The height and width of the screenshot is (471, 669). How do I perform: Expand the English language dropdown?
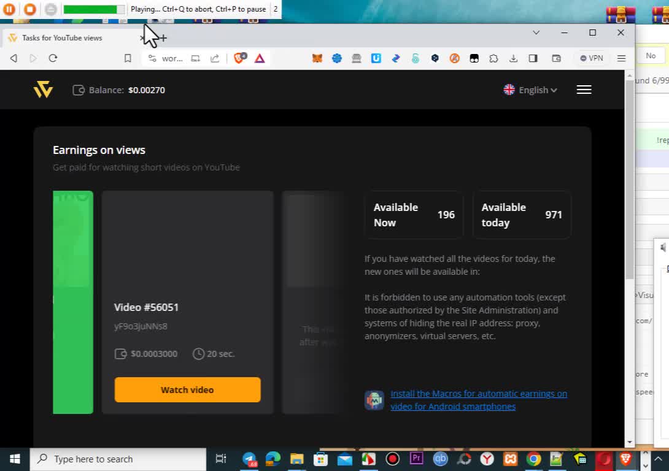coord(530,90)
